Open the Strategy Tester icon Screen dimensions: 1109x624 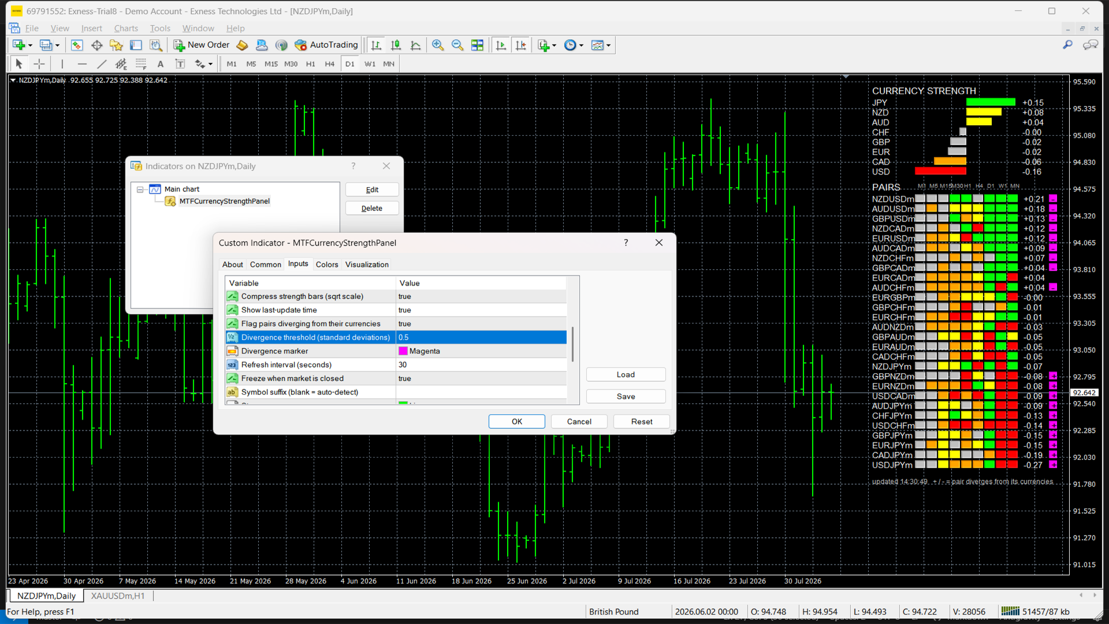[x=155, y=45]
